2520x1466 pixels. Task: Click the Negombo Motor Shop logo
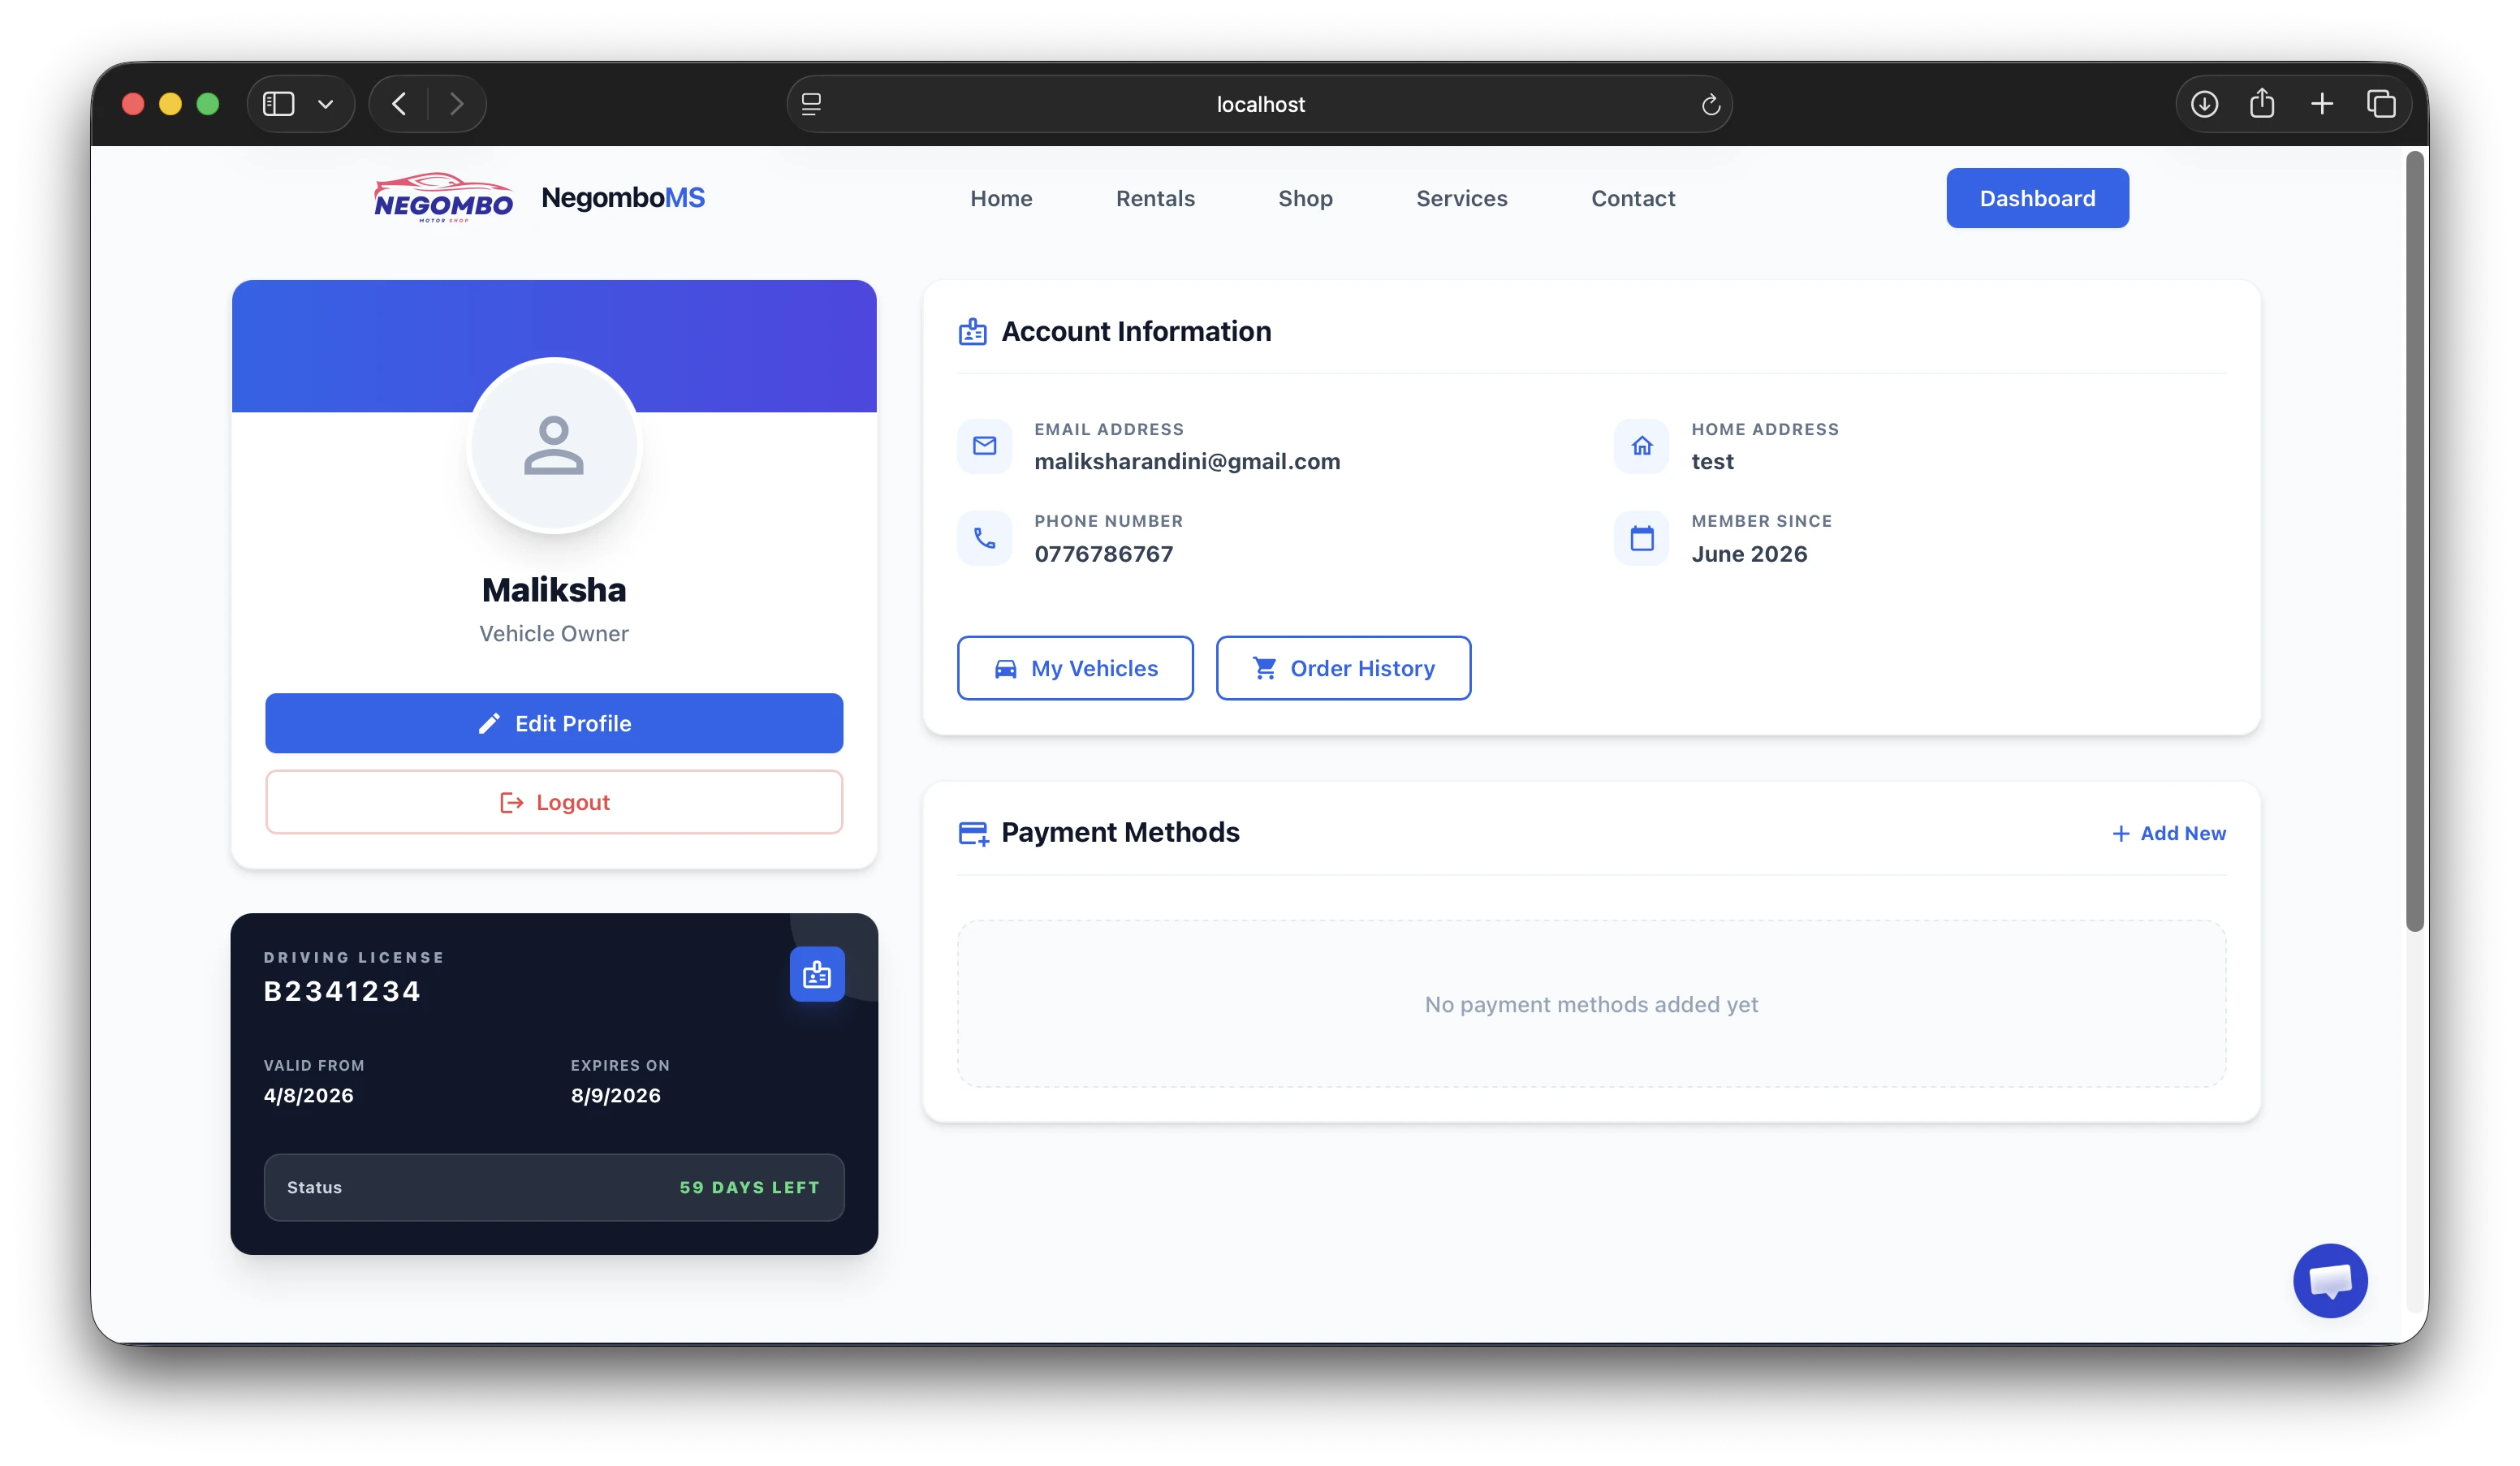[443, 197]
